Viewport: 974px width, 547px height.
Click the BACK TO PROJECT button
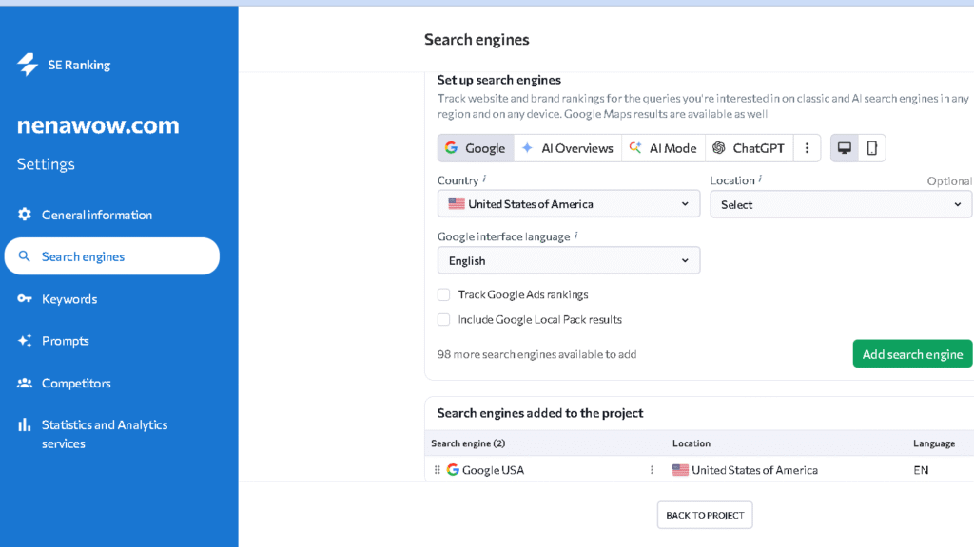click(704, 515)
